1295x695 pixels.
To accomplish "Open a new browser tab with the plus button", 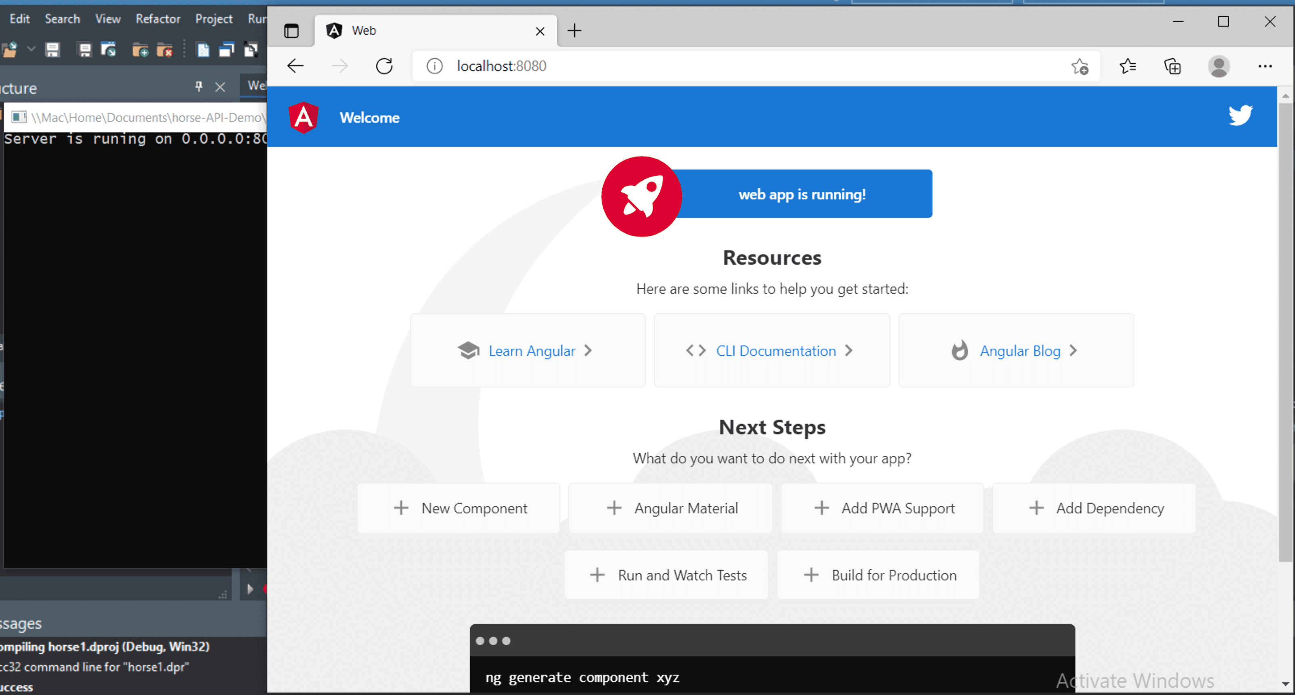I will [574, 31].
